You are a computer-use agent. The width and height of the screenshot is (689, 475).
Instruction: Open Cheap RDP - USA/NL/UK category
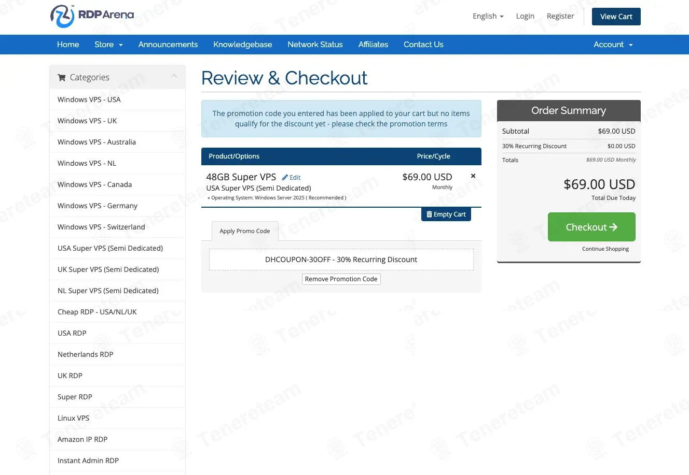click(x=117, y=312)
